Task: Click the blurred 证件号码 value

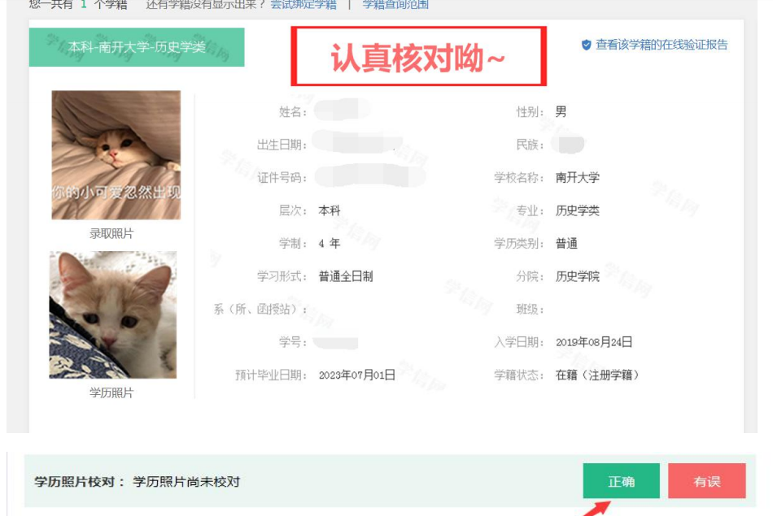Action: [370, 177]
